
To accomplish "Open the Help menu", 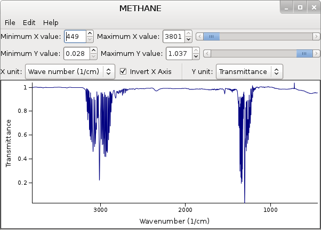I will (x=51, y=22).
